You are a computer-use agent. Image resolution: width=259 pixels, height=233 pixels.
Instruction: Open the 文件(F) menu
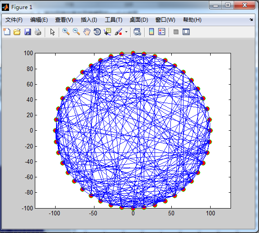14,20
